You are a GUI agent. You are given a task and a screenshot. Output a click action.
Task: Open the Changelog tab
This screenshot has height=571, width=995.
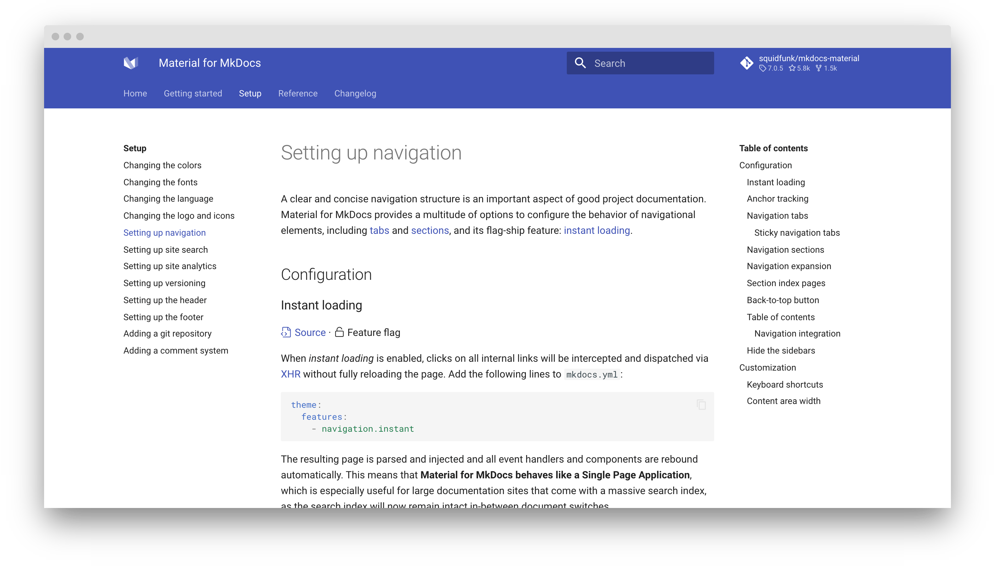(355, 93)
